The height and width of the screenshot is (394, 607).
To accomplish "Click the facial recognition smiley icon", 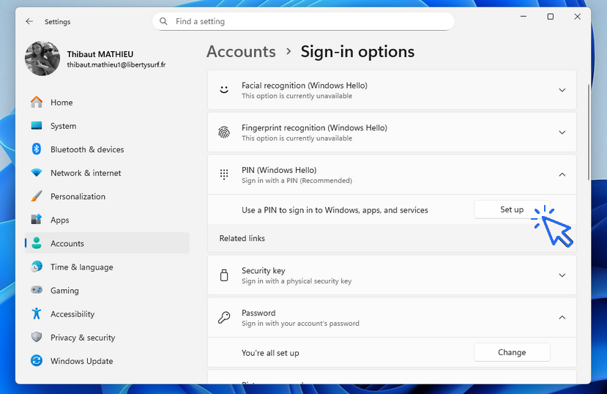I will click(224, 90).
